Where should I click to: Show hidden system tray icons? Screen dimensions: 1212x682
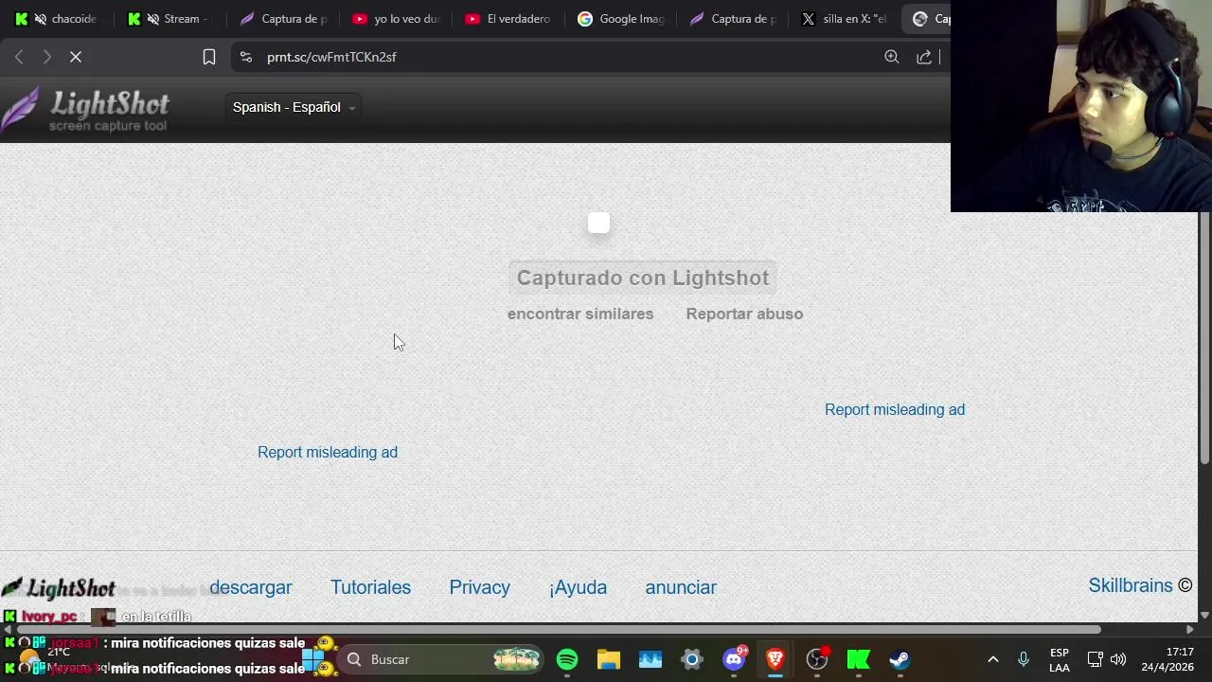tap(992, 659)
